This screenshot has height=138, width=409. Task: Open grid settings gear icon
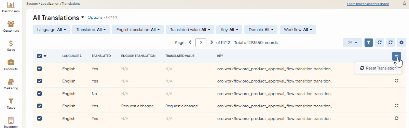click(401, 43)
